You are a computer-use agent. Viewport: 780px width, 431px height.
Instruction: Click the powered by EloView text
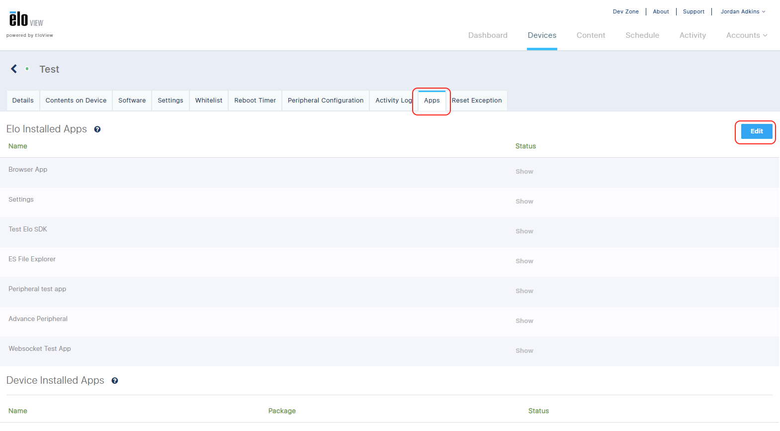pos(30,35)
